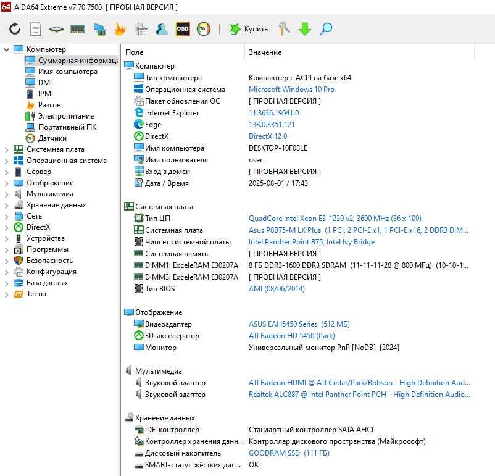Screen dimensions: 495x476
Task: Click the CPU chip toolbar icon
Action: [57, 30]
